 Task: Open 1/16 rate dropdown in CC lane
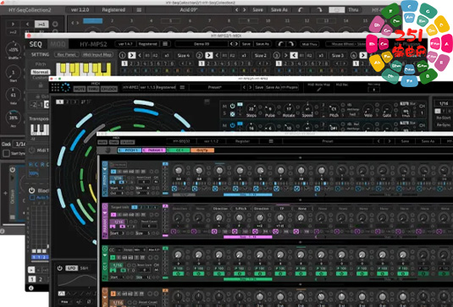pyautogui.click(x=118, y=265)
